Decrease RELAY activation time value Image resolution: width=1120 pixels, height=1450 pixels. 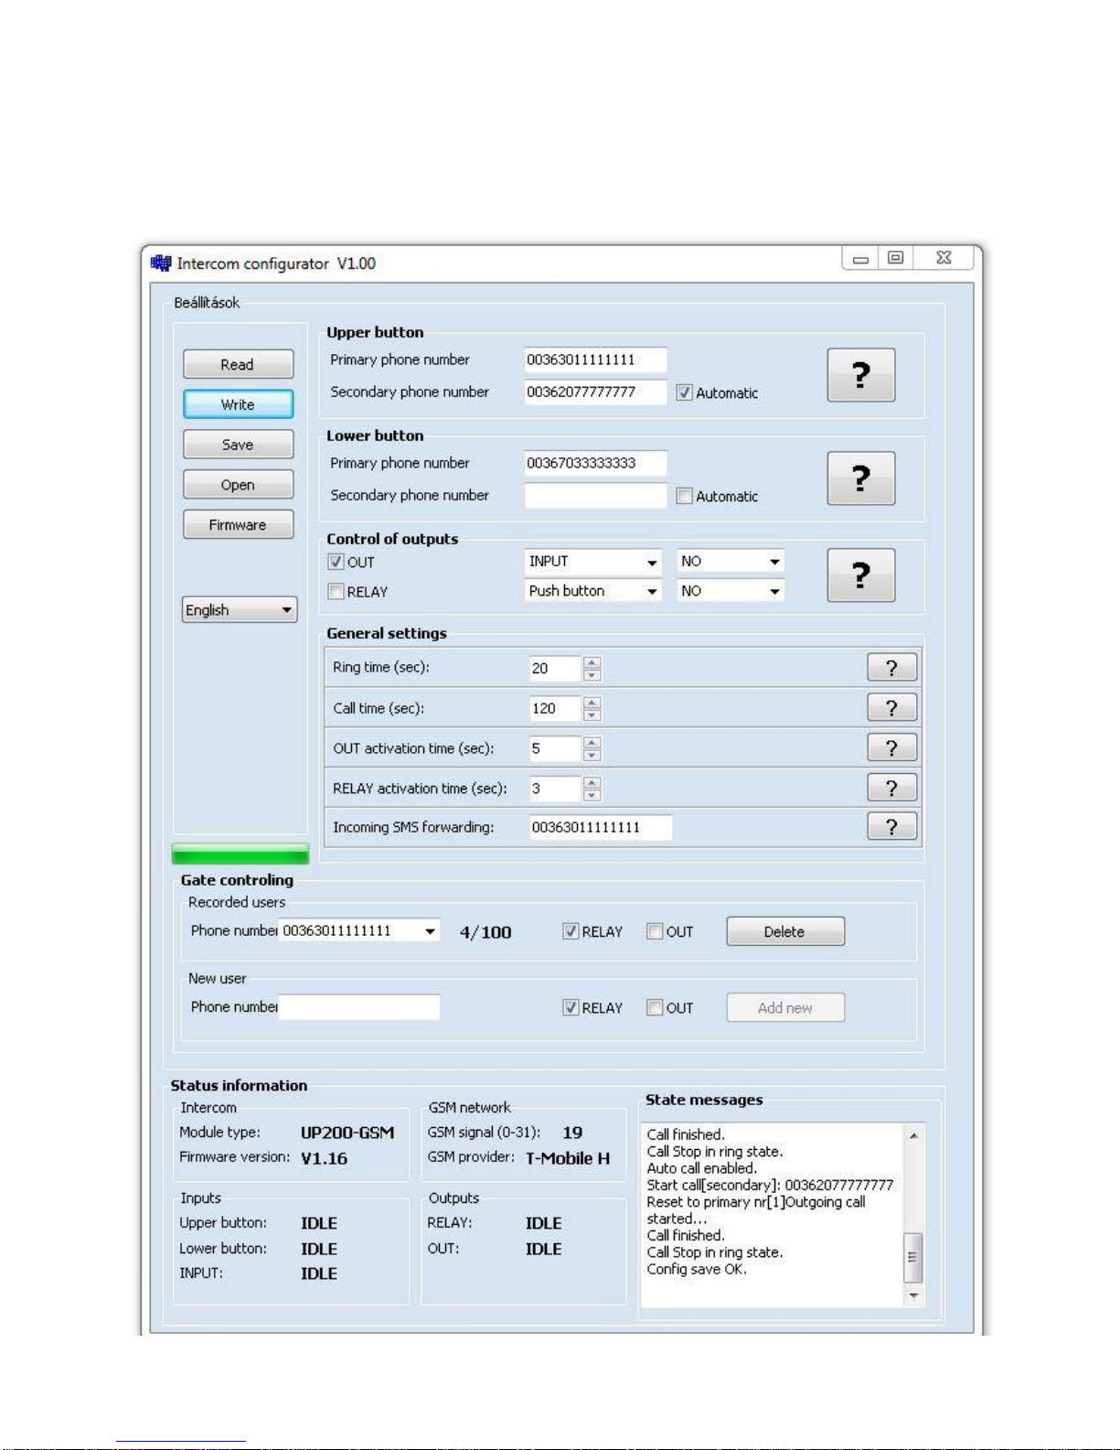click(592, 796)
